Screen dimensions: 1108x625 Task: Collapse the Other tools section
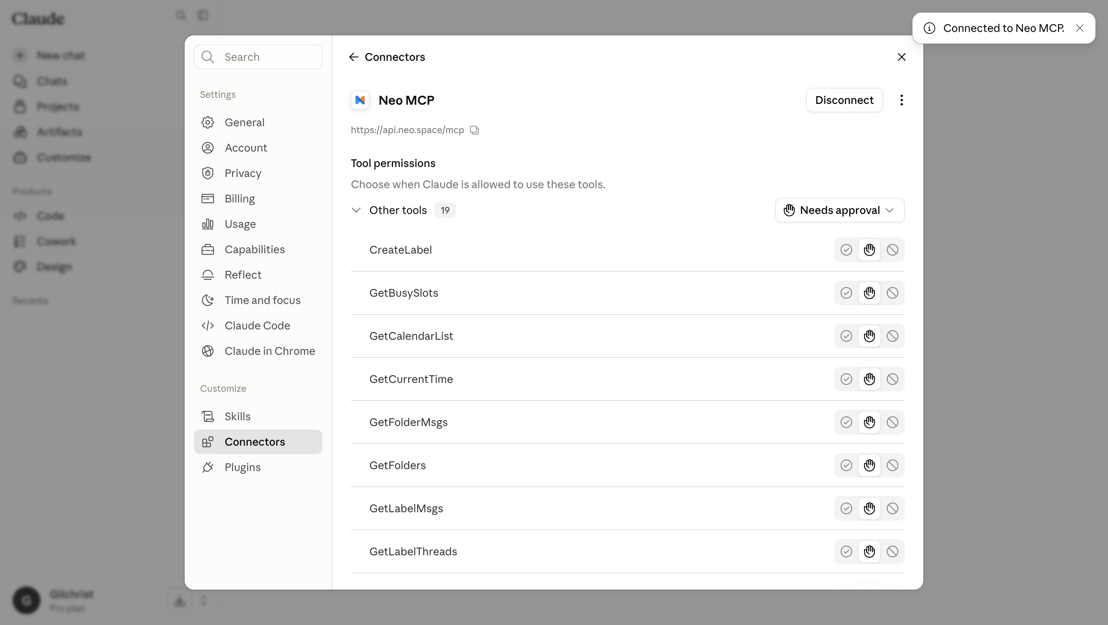(x=356, y=211)
